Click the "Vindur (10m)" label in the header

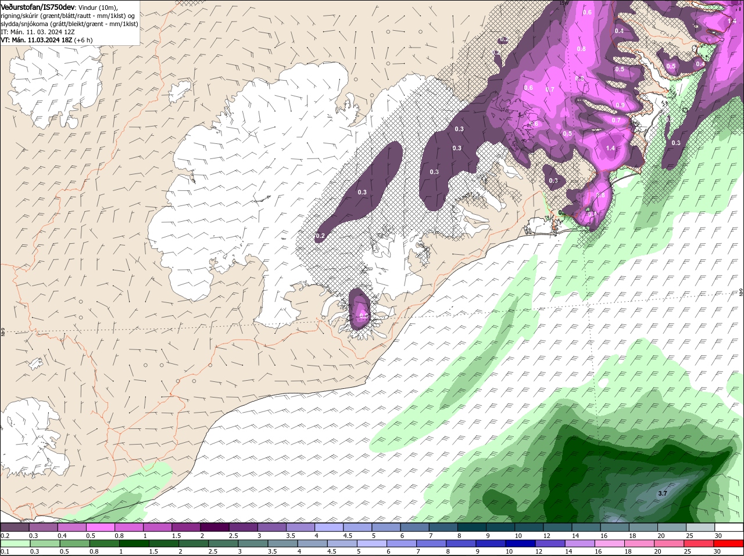tap(98, 7)
